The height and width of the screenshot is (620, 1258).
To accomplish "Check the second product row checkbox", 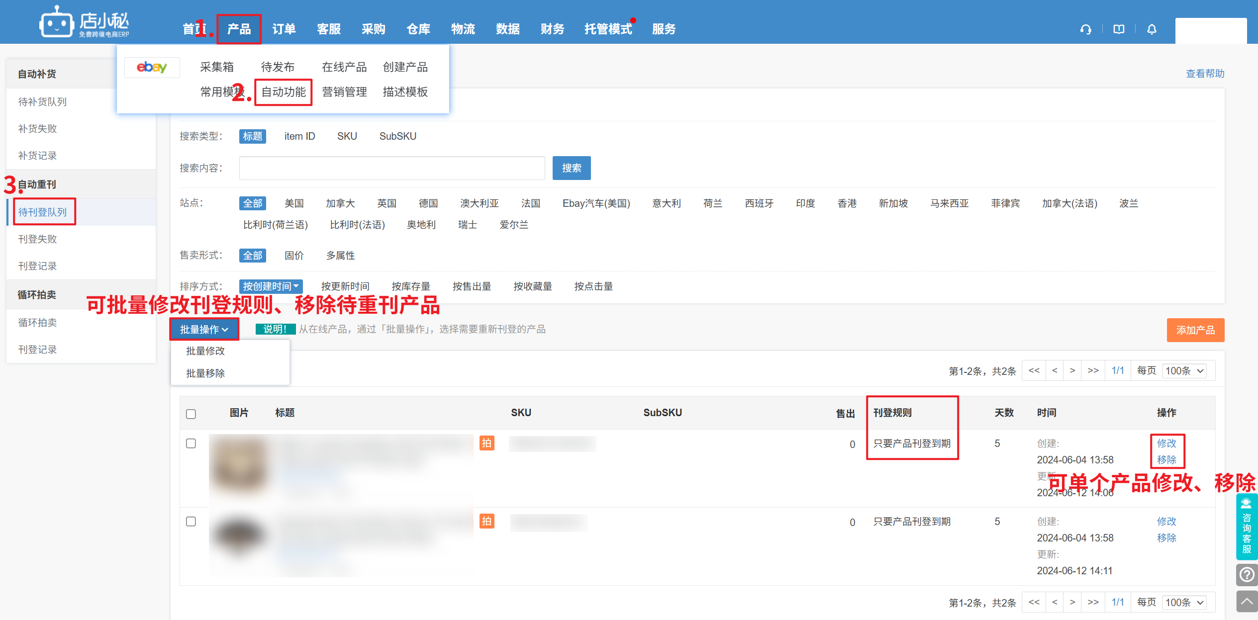I will pos(191,522).
